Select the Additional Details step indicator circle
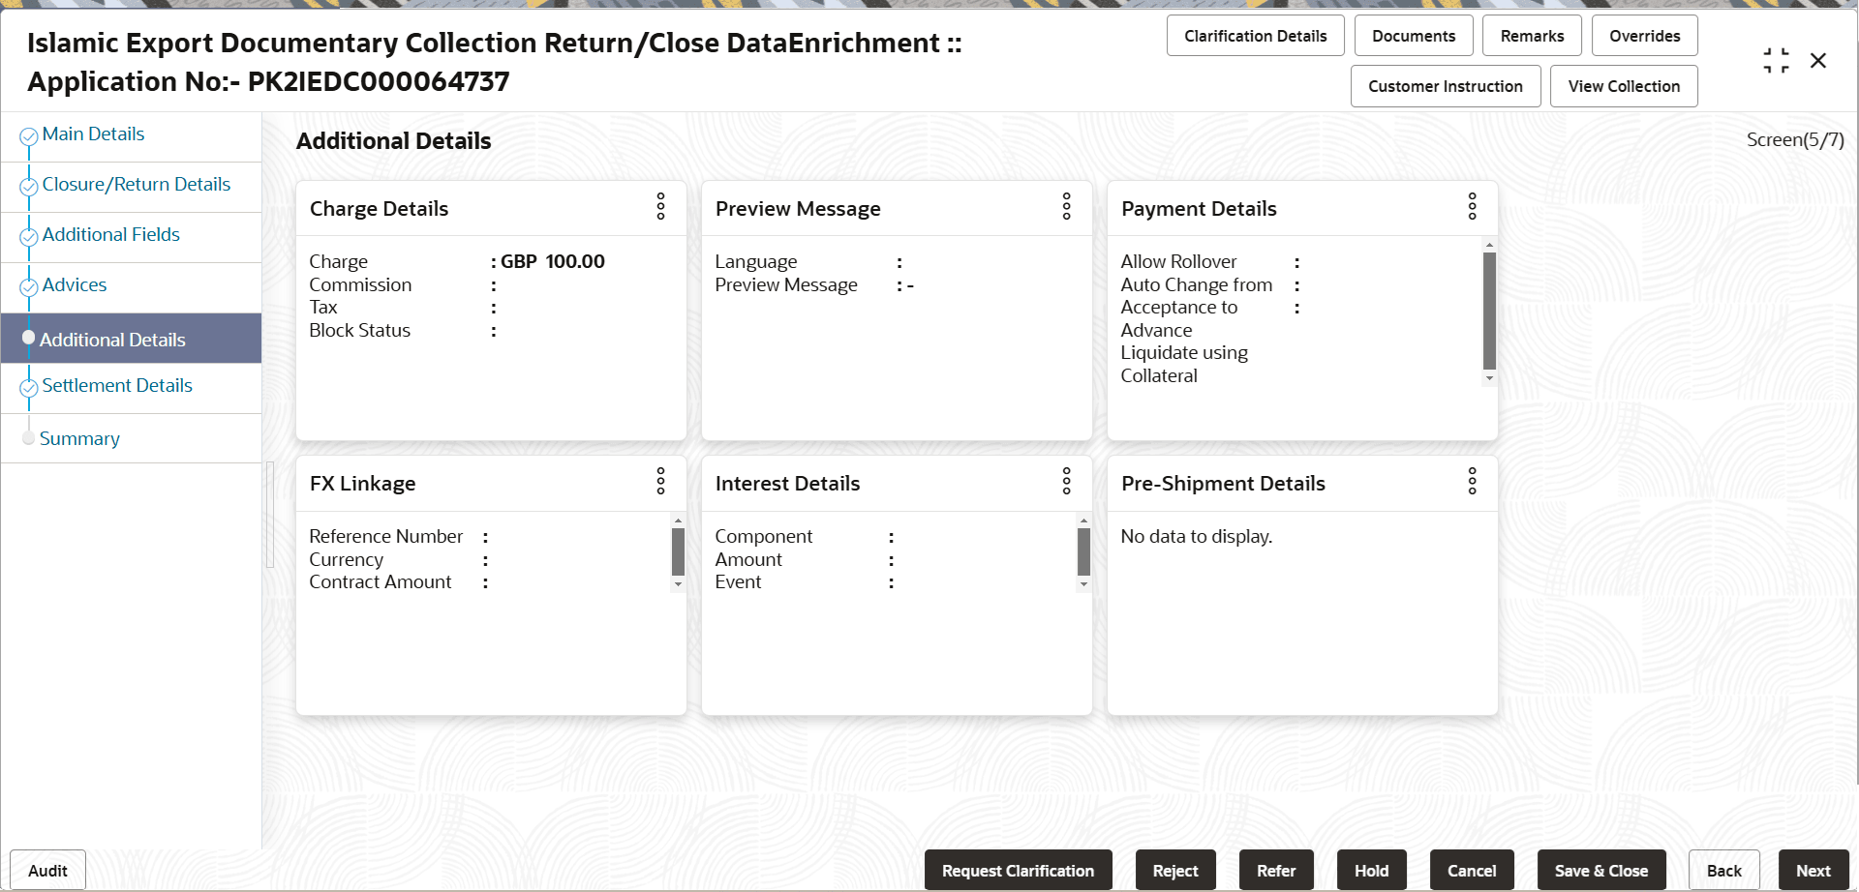 point(28,338)
